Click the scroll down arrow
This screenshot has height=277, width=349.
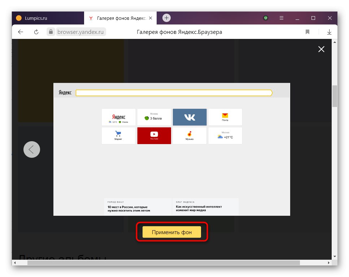(335, 256)
